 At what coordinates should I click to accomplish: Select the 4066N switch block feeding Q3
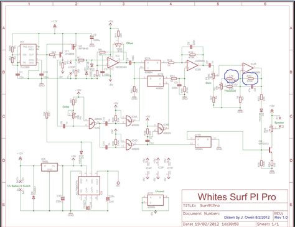(203, 142)
